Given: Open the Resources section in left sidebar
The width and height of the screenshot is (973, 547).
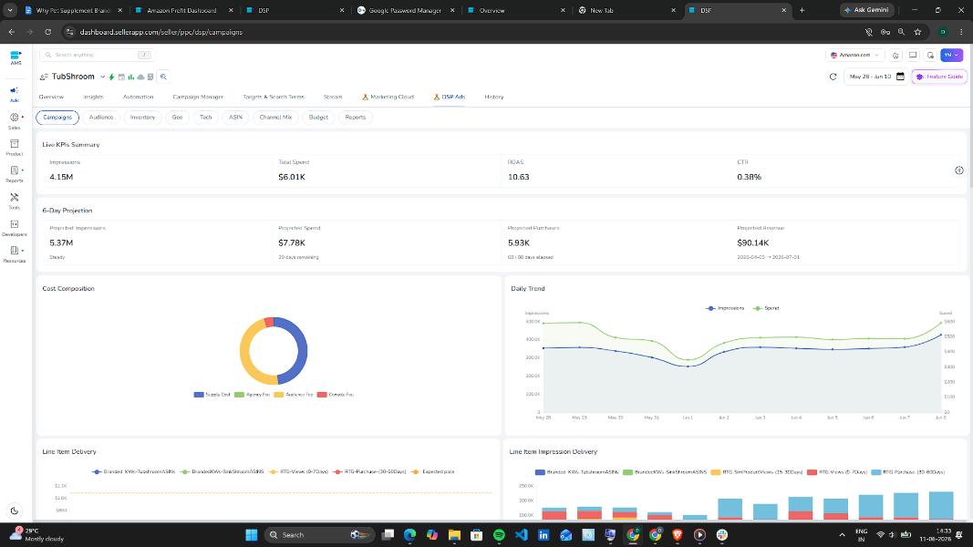Looking at the screenshot, I should 15,254.
